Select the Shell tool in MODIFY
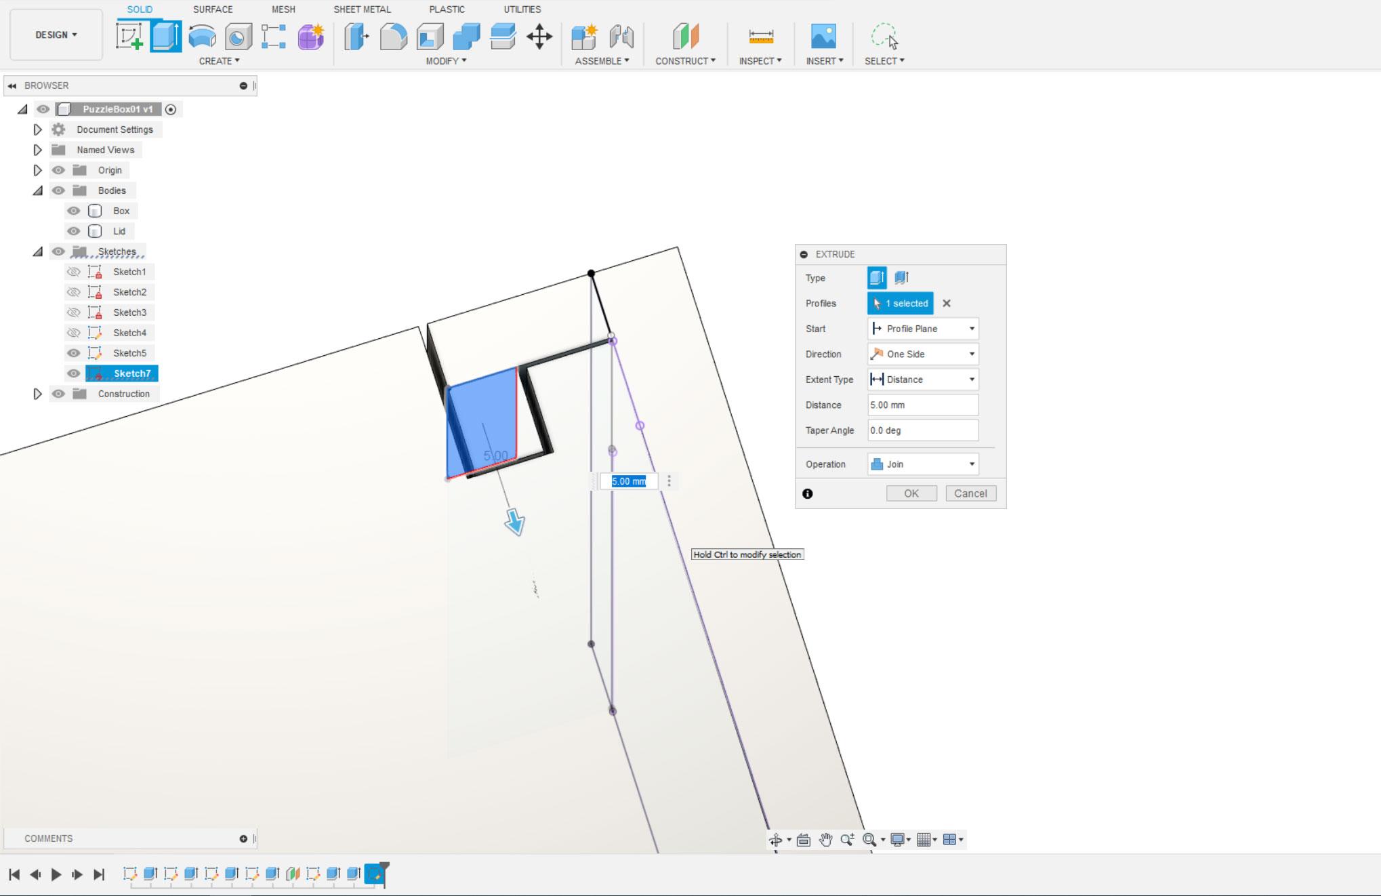 pos(430,37)
